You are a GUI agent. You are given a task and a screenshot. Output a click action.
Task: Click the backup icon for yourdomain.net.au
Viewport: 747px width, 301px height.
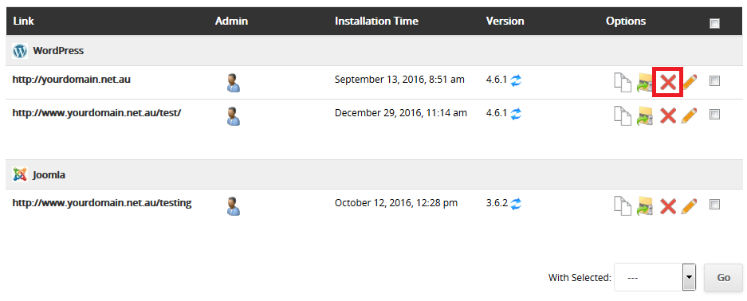[x=645, y=82]
